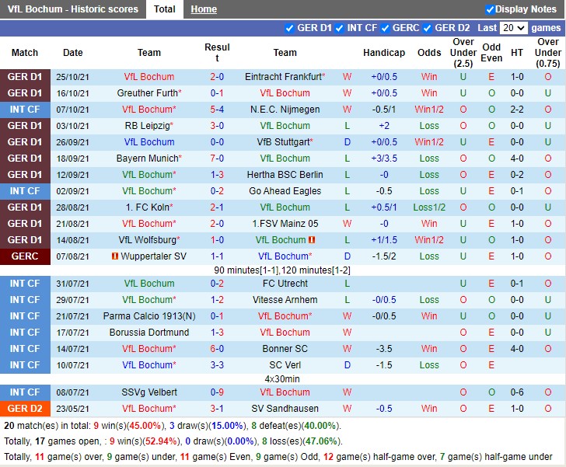The image size is (566, 467).
Task: Select the Total tab
Action: point(164,9)
